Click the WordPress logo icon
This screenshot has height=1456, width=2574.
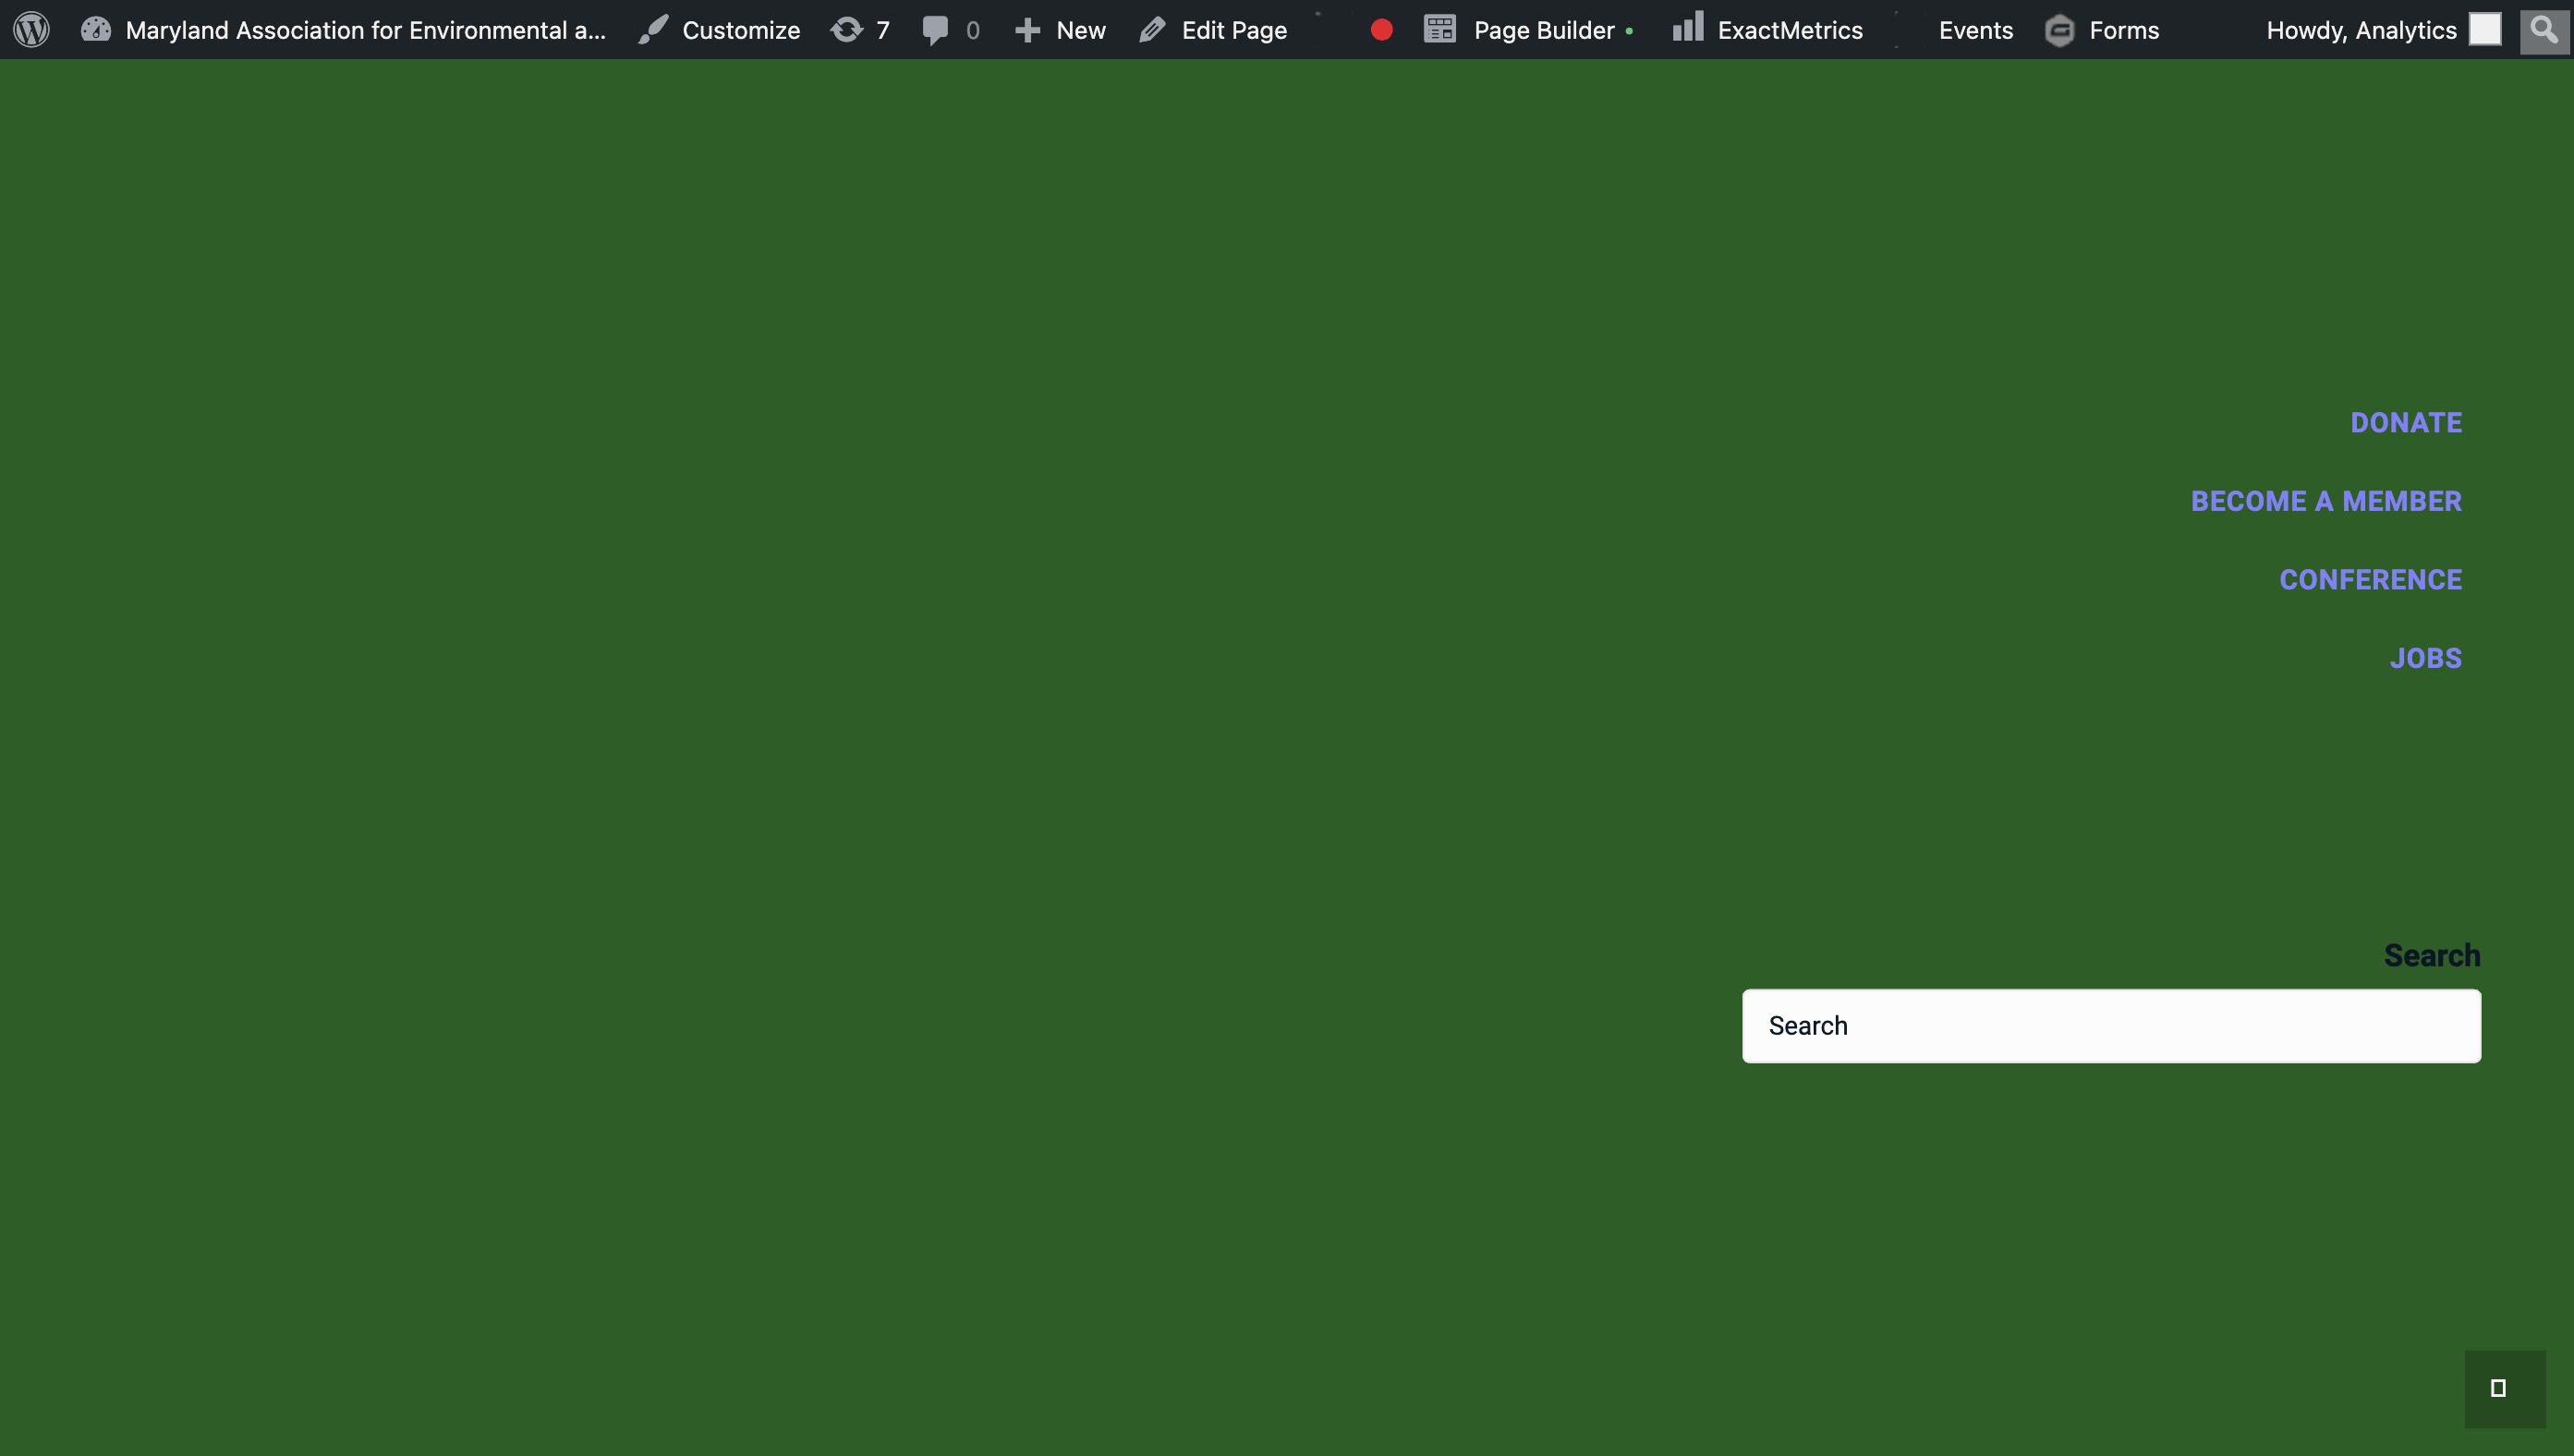click(x=31, y=29)
